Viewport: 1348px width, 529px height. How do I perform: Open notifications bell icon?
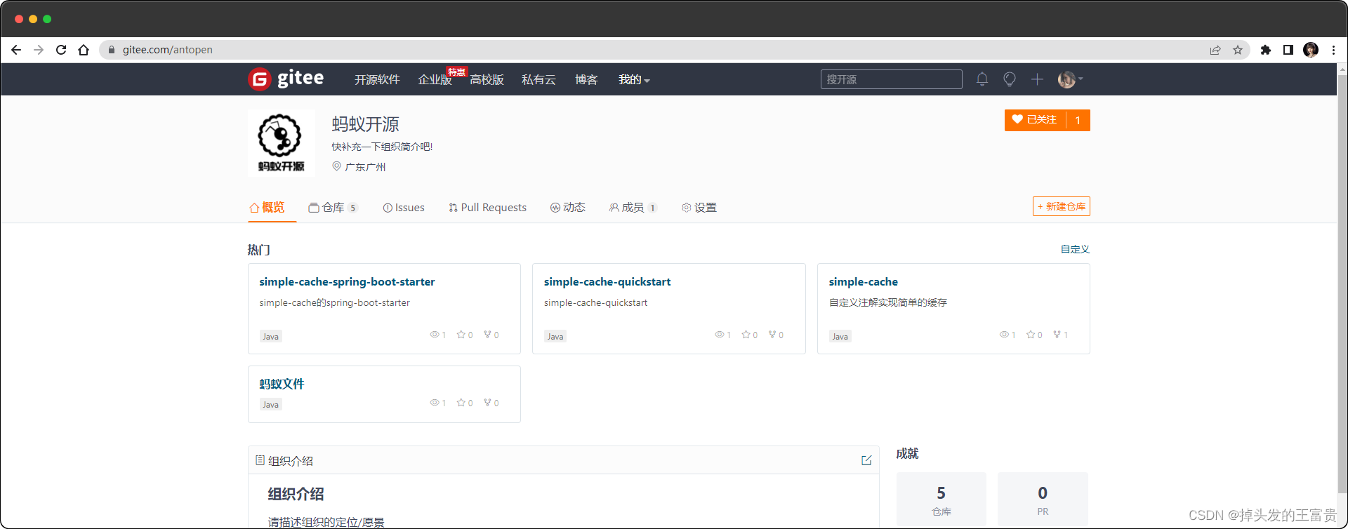[x=982, y=79]
